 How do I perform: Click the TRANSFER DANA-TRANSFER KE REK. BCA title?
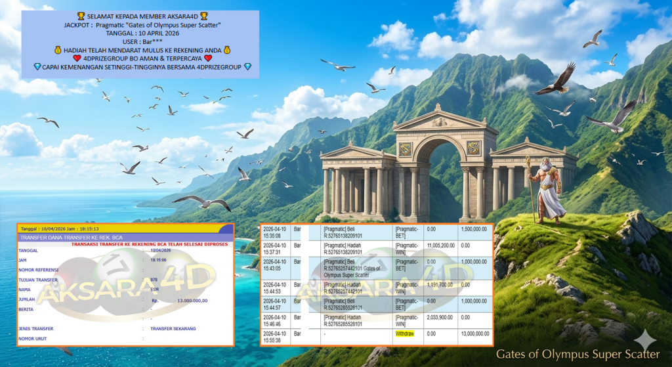(72, 237)
